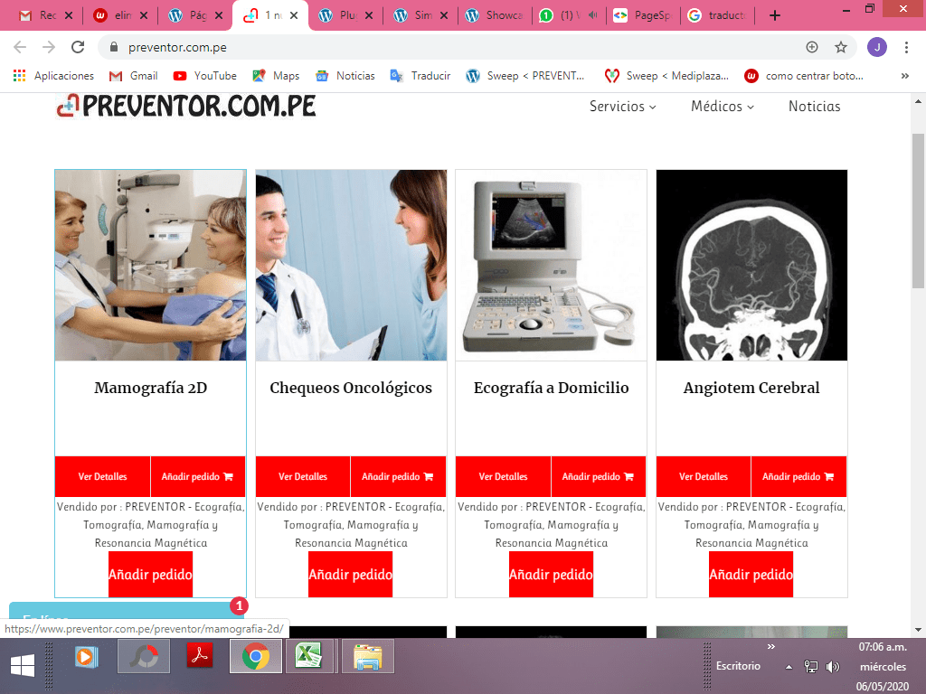Click Ver Detalles for Ecografía a Domicilio
This screenshot has height=694, width=926.
tap(503, 476)
